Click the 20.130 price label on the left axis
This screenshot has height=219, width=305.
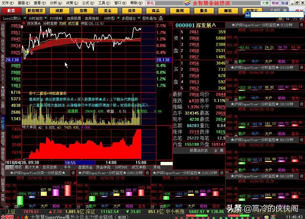(x=13, y=60)
